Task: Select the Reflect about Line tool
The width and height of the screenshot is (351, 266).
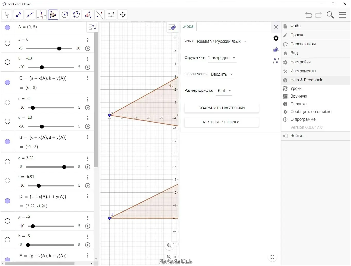Action: (x=99, y=15)
